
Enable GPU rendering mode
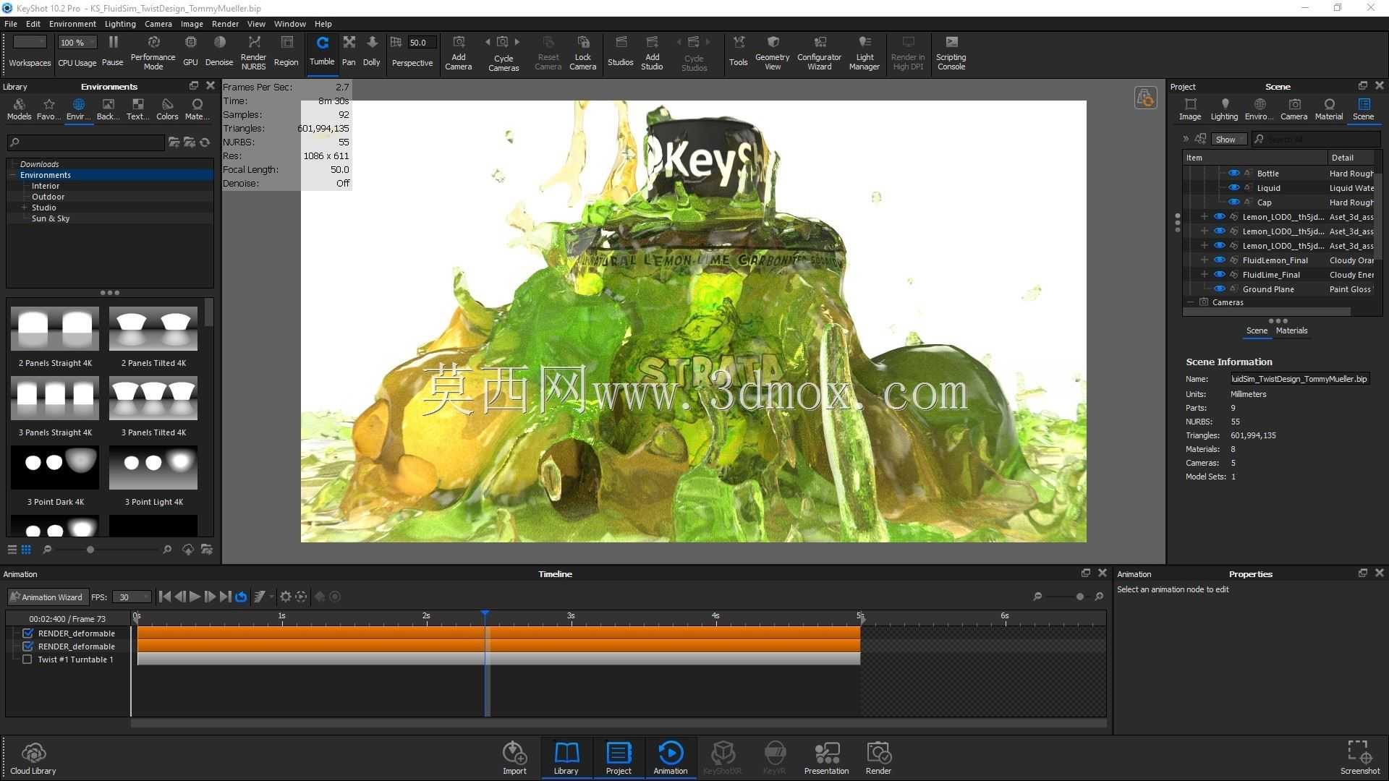tap(190, 51)
